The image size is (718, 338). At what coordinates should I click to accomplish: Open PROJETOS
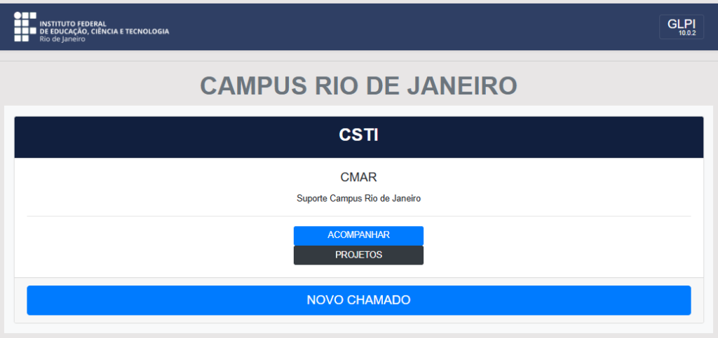pos(358,255)
